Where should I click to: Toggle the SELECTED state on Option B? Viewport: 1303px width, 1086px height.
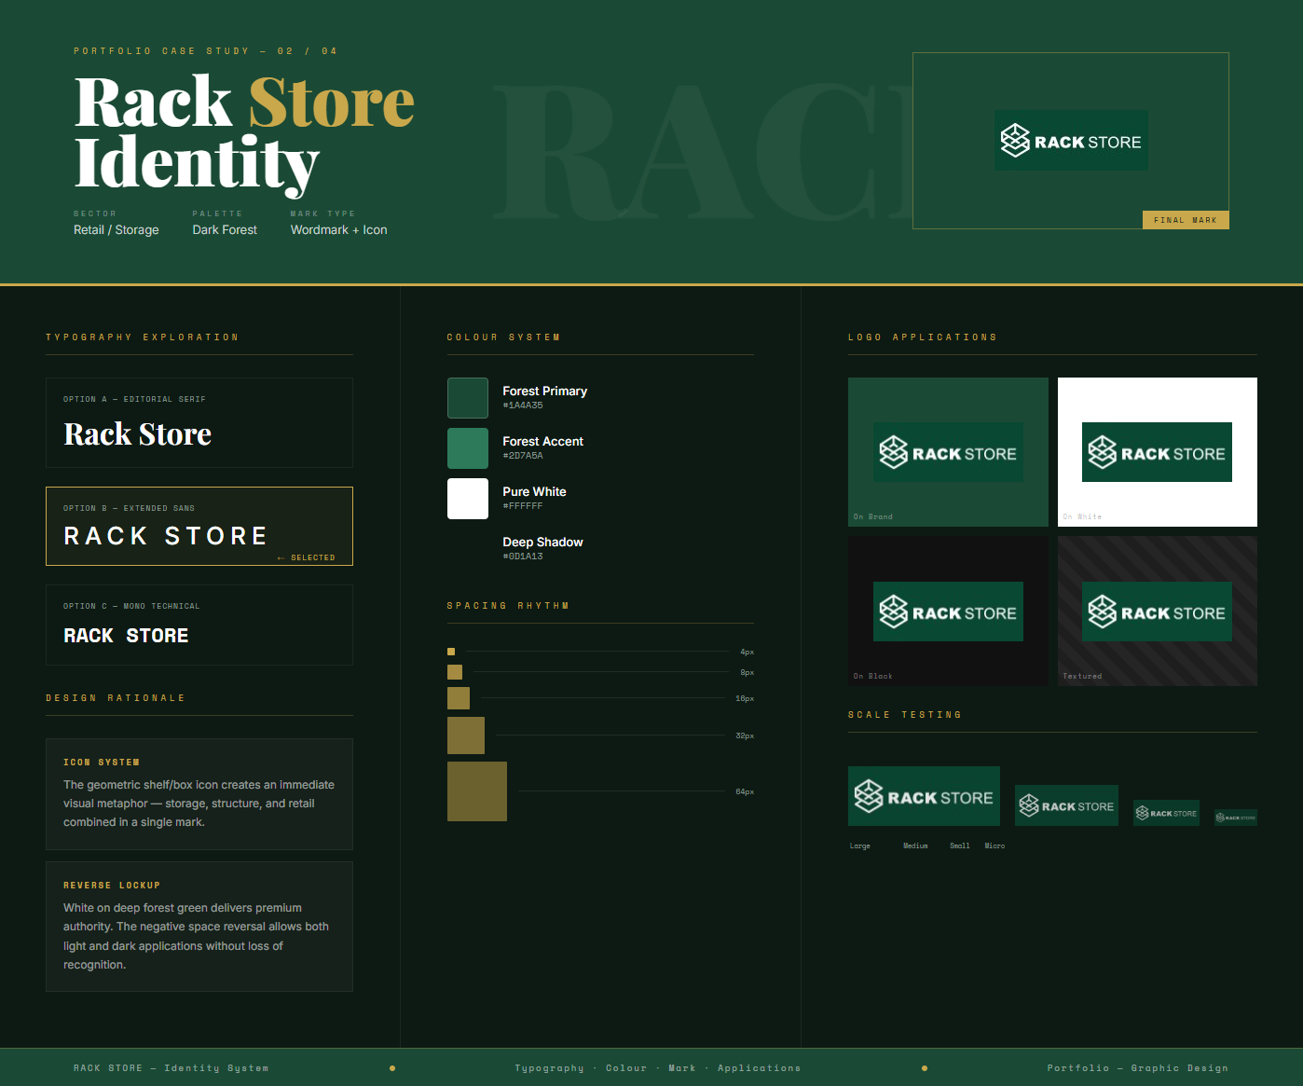click(199, 526)
